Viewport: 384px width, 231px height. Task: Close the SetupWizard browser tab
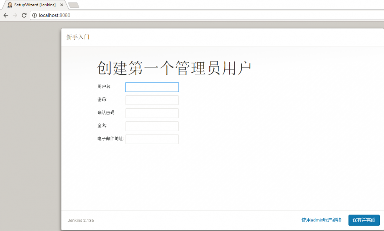(x=61, y=5)
